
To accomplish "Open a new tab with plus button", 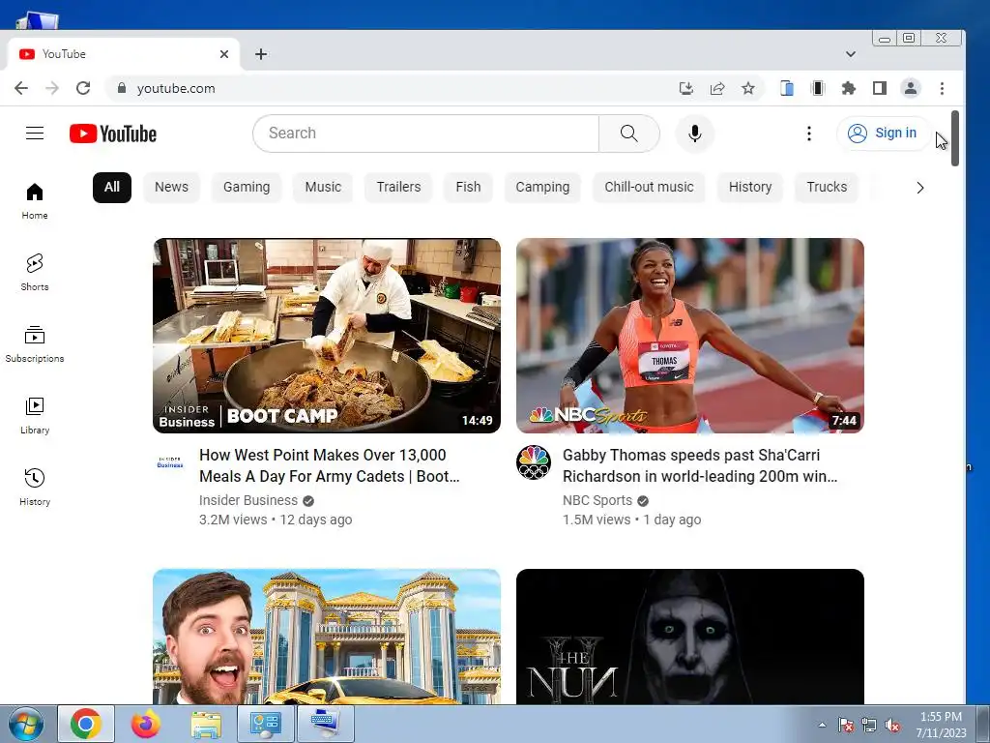I will pos(261,54).
